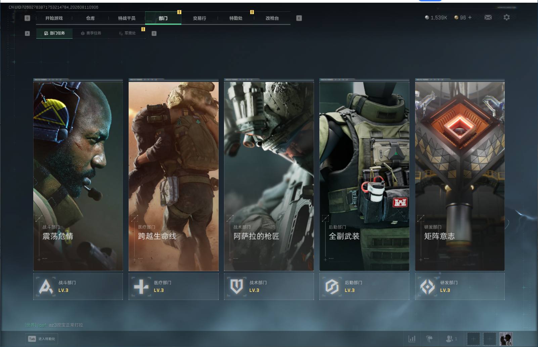
Task: Open the mail envelope icon
Action: tap(488, 17)
